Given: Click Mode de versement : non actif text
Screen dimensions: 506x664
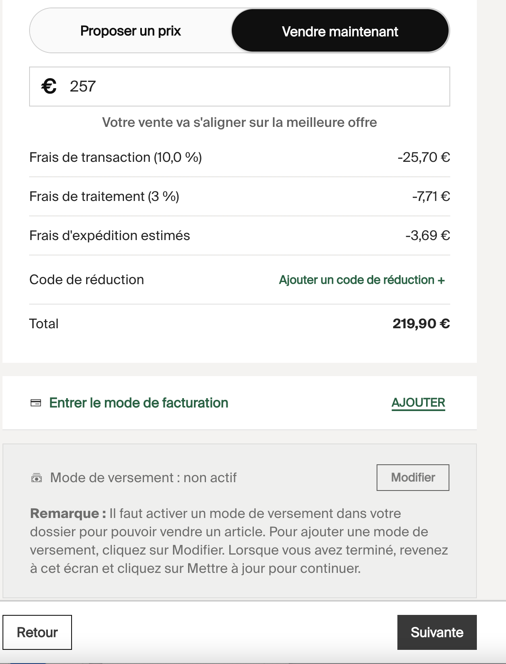Looking at the screenshot, I should click(x=143, y=478).
